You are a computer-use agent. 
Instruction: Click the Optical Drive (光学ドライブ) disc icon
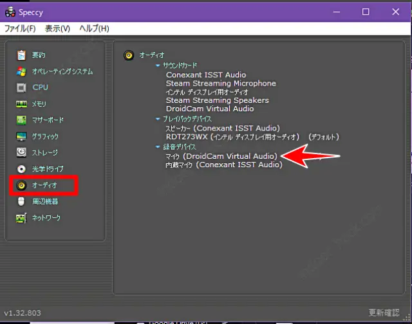pos(21,168)
